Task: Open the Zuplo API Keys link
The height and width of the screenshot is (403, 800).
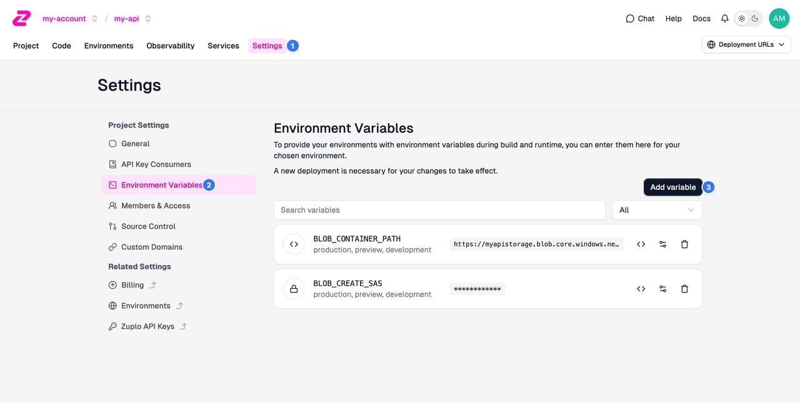Action: click(x=147, y=326)
